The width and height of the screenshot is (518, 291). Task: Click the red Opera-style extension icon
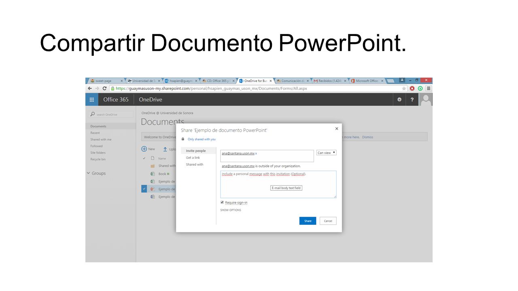(x=412, y=89)
